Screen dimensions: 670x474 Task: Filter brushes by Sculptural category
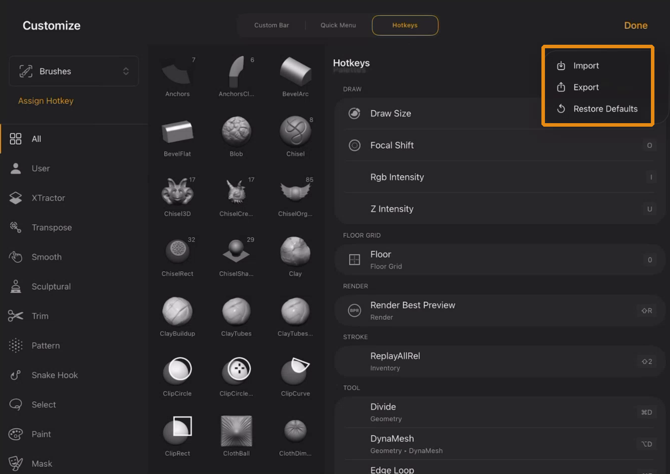[74, 287]
